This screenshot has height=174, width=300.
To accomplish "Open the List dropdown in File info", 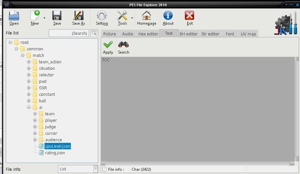I will (96, 169).
